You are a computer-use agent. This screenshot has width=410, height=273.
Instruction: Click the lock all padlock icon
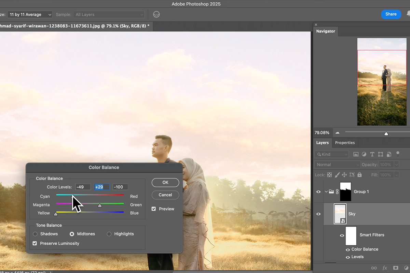[x=359, y=175]
